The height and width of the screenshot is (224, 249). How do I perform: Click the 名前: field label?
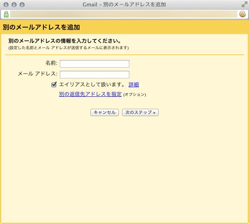(x=51, y=63)
